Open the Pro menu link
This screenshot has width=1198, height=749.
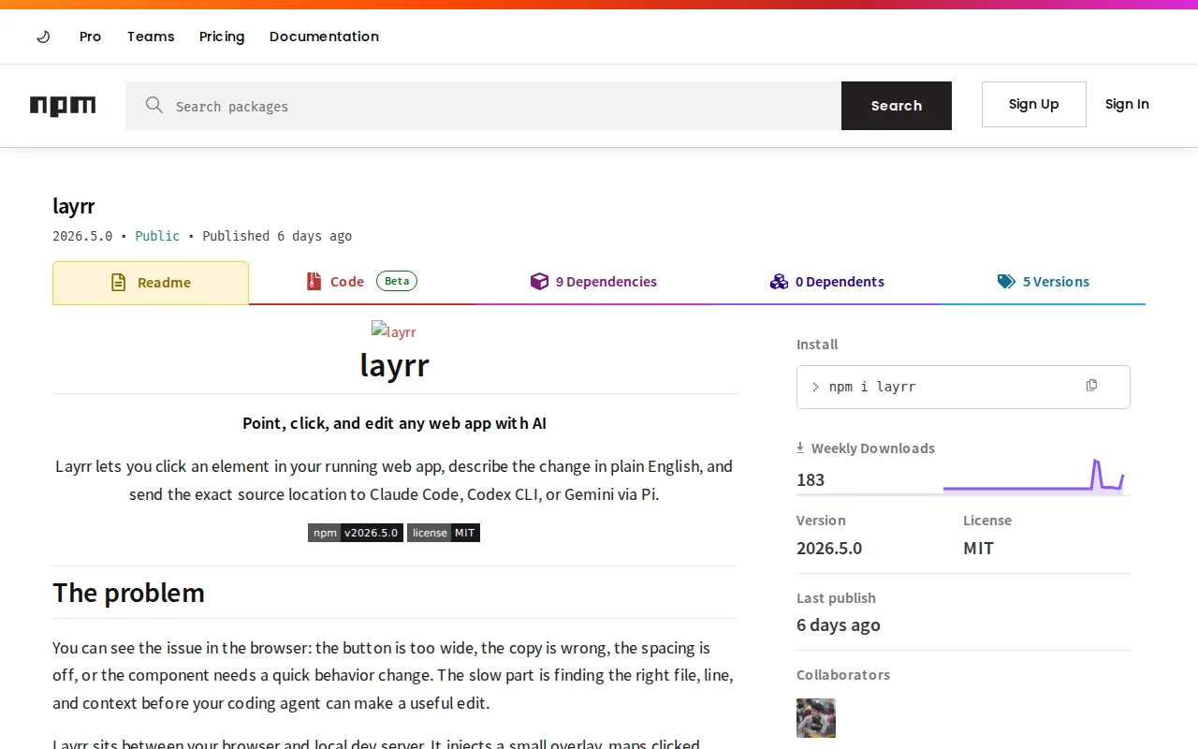90,37
